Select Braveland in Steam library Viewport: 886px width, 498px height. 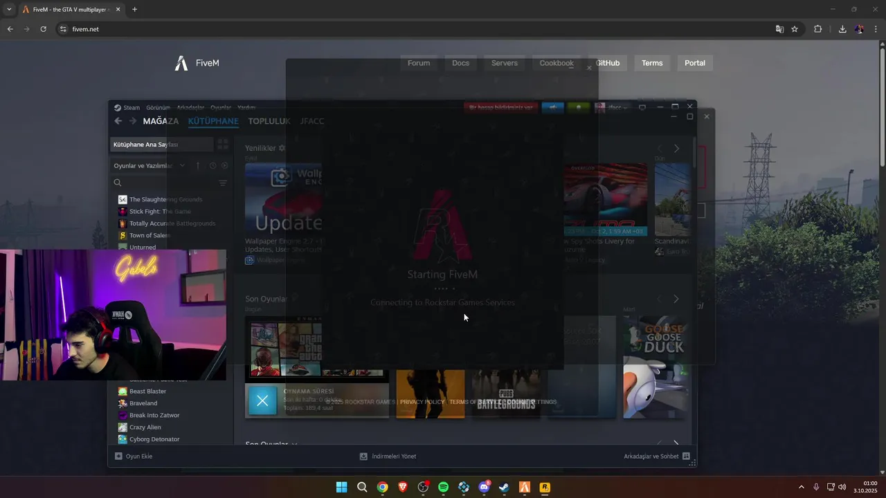(137, 403)
